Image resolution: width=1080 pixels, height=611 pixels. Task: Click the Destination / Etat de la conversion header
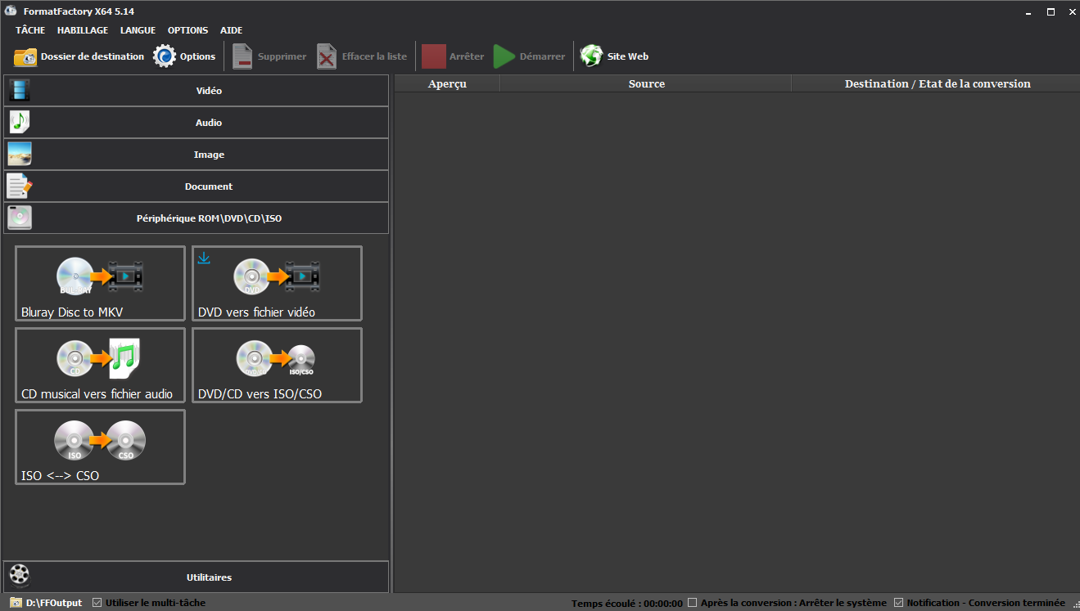pyautogui.click(x=936, y=83)
